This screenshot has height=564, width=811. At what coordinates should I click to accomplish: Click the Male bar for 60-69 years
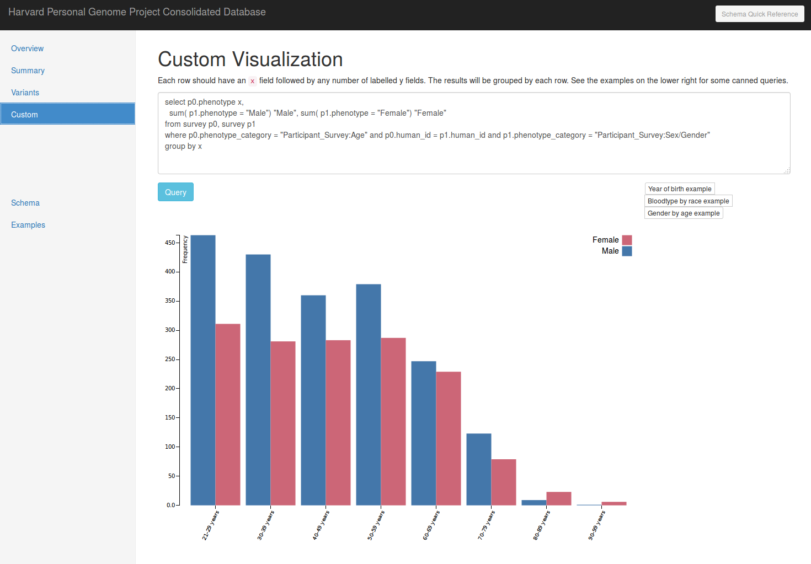(424, 433)
